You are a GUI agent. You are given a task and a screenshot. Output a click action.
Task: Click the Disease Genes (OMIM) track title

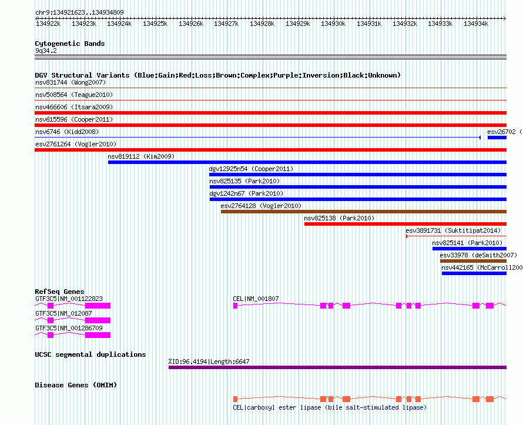click(76, 385)
